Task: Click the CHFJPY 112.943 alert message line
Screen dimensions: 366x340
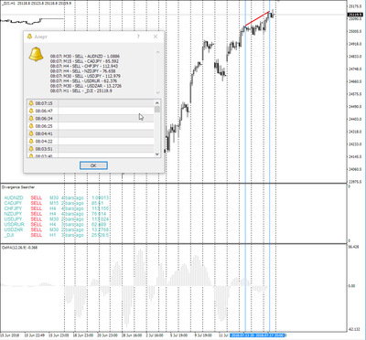Action: click(84, 66)
